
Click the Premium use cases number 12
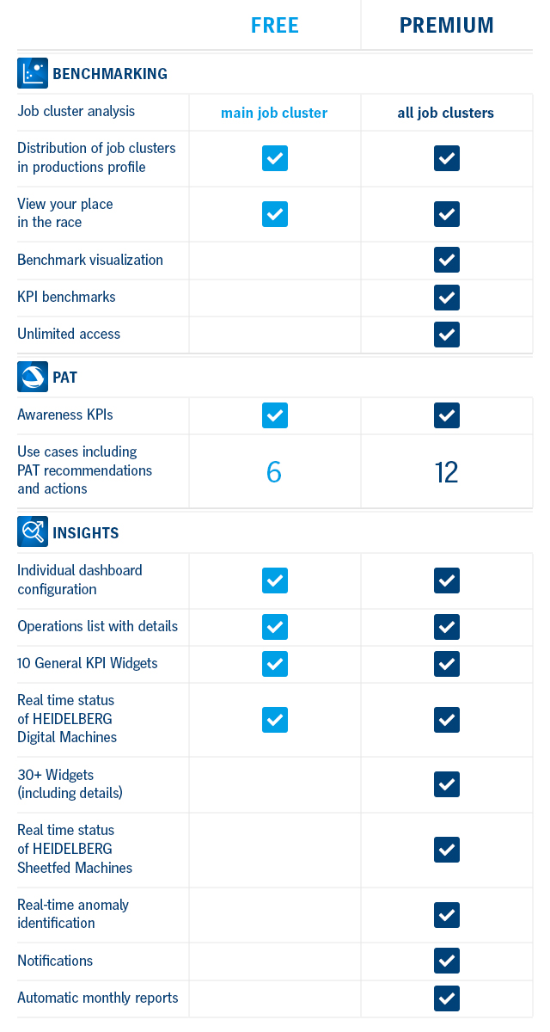(447, 471)
